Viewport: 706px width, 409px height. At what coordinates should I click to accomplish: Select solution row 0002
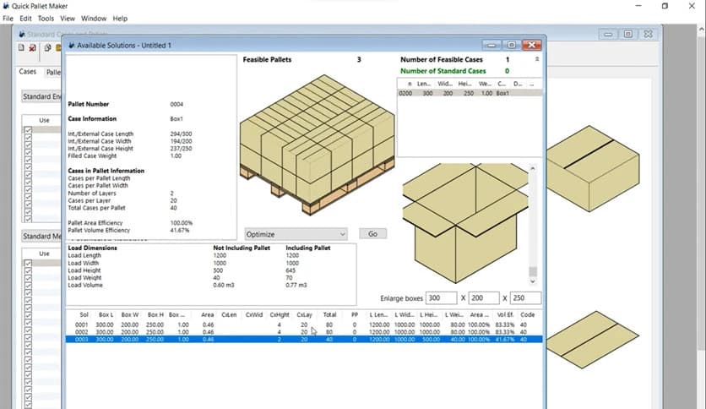[304, 332]
